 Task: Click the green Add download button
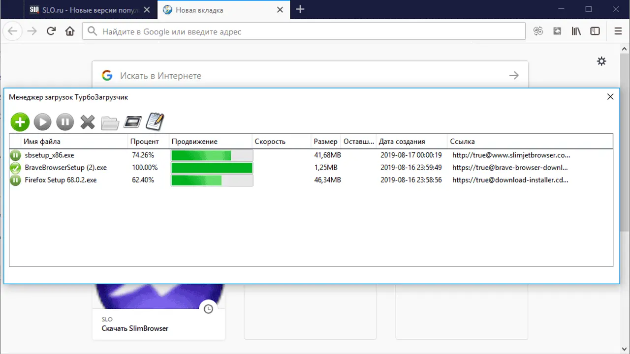(x=20, y=122)
